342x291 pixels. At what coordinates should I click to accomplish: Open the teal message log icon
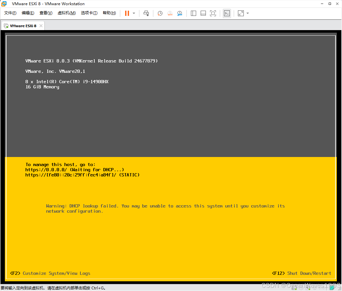pos(332,288)
